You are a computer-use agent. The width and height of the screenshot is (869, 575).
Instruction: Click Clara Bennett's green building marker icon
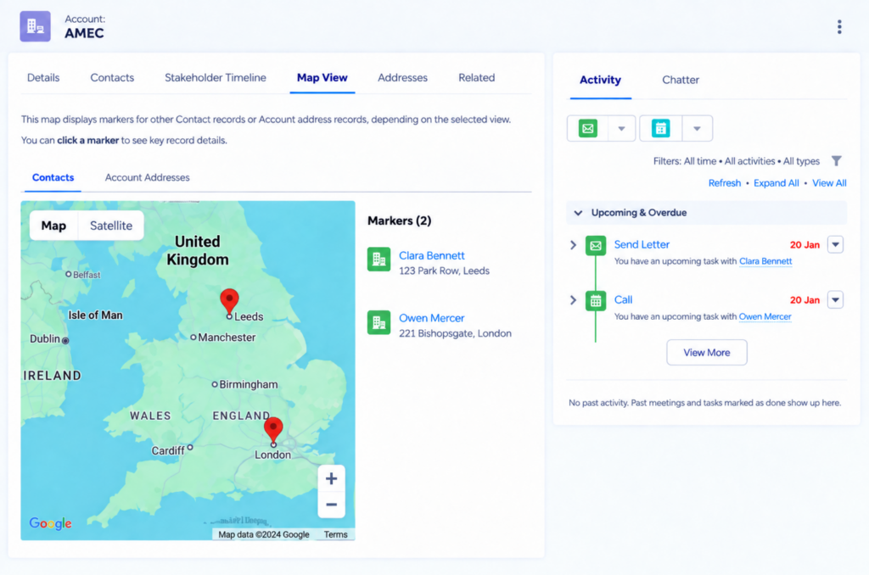pyautogui.click(x=378, y=260)
